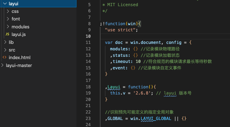Click the '2.6.8' version string

(142, 93)
